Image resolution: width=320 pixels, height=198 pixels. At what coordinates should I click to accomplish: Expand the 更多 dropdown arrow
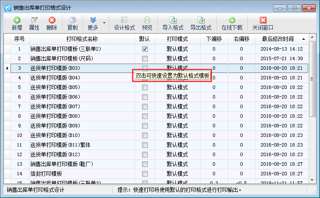(x=104, y=23)
